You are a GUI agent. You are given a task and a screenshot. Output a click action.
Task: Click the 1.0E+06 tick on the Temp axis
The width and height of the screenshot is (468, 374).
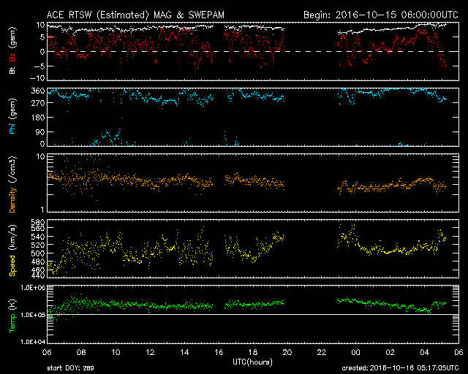pos(33,288)
